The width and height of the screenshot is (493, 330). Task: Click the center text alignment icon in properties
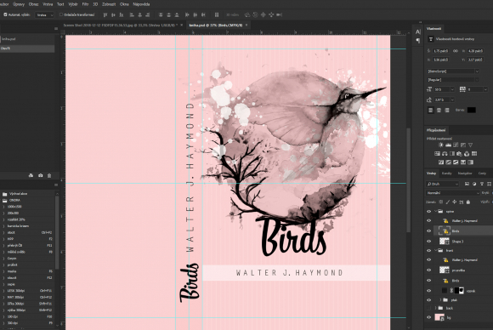439,110
